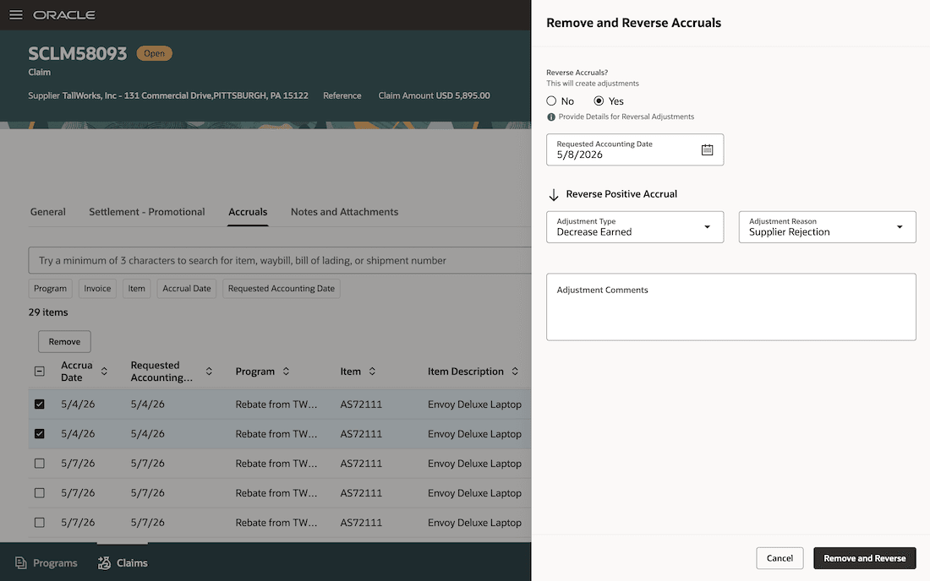Screen dimensions: 930x581
Task: Click the accruals search box
Action: (279, 260)
